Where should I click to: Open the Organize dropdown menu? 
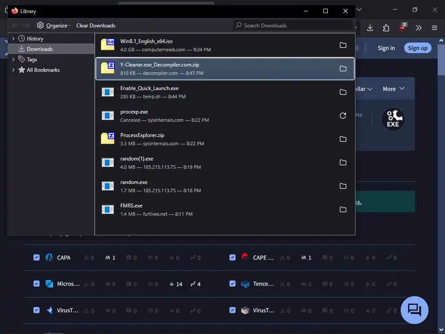[x=54, y=26]
